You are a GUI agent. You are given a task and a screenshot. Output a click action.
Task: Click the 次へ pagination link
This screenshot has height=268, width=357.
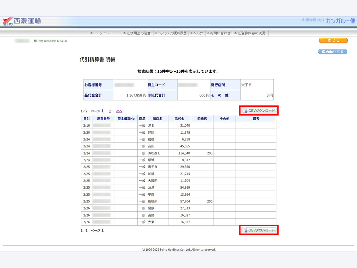119,111
